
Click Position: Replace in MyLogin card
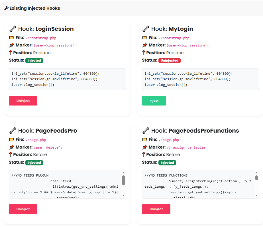point(165,53)
